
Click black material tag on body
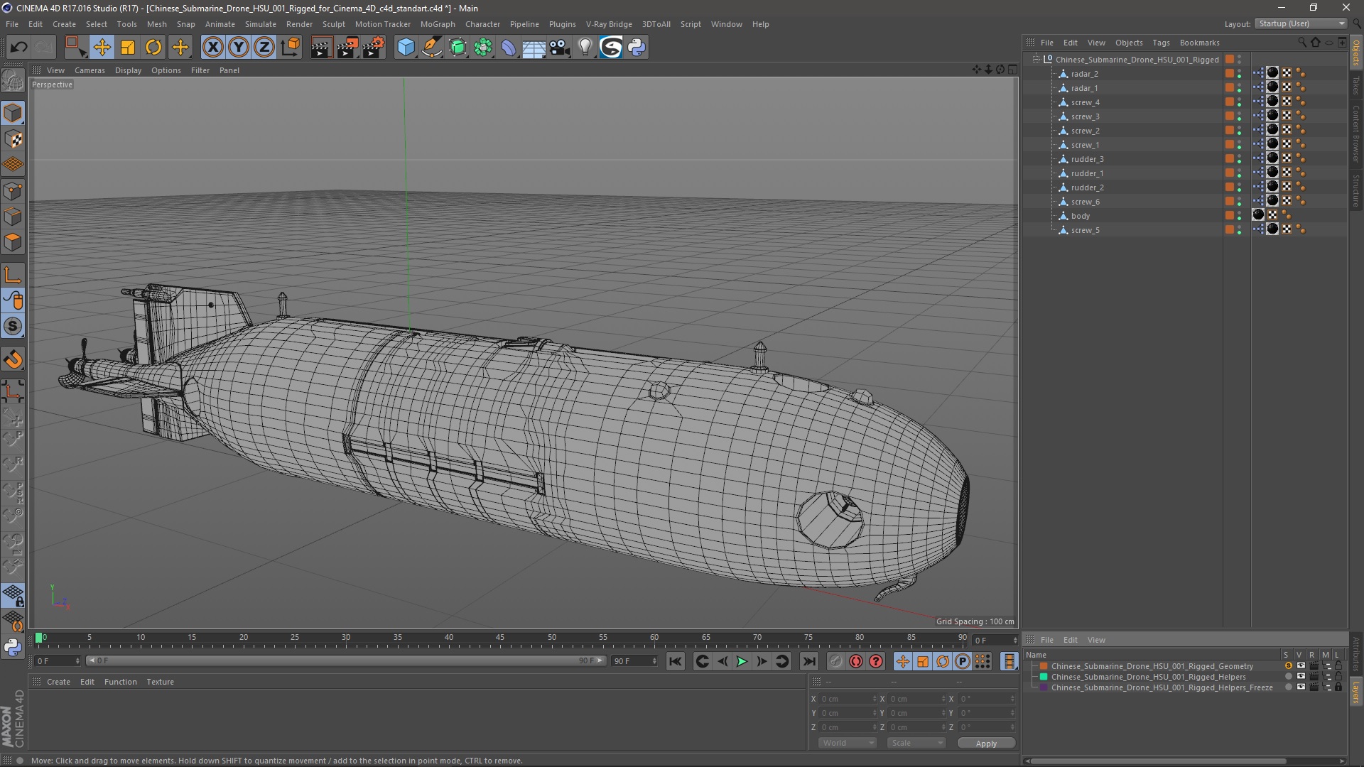(1258, 215)
